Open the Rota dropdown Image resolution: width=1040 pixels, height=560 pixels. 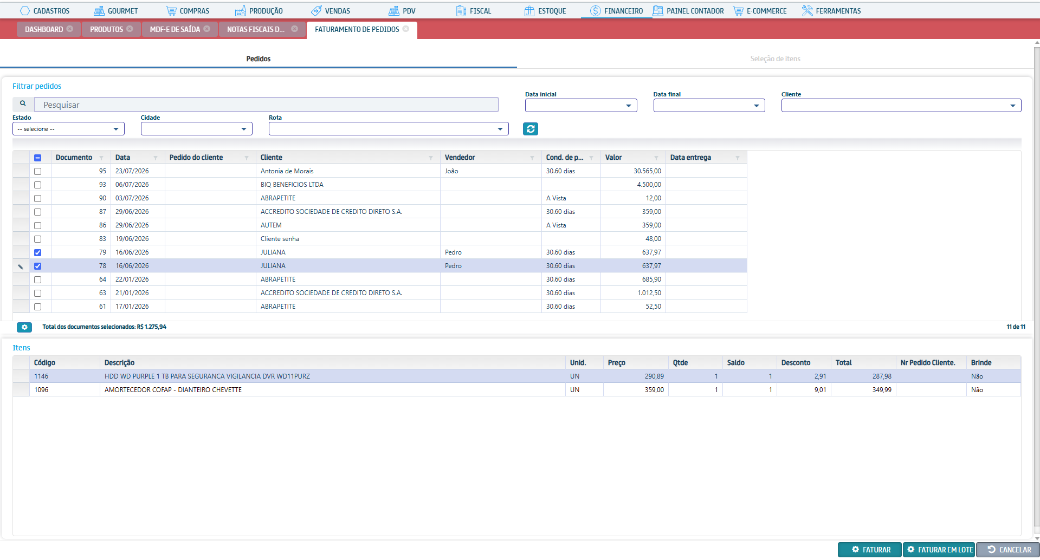(389, 129)
